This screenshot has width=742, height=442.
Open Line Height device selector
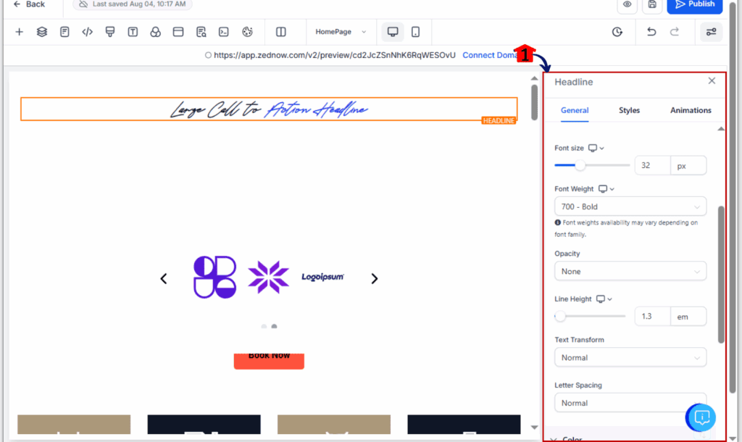(x=604, y=299)
